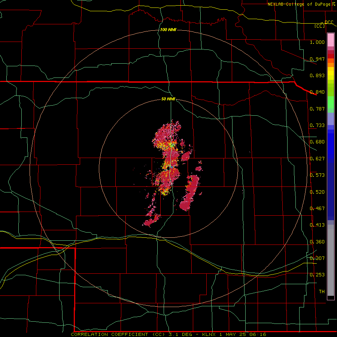Click the 0.840 scale value

pyautogui.click(x=317, y=92)
